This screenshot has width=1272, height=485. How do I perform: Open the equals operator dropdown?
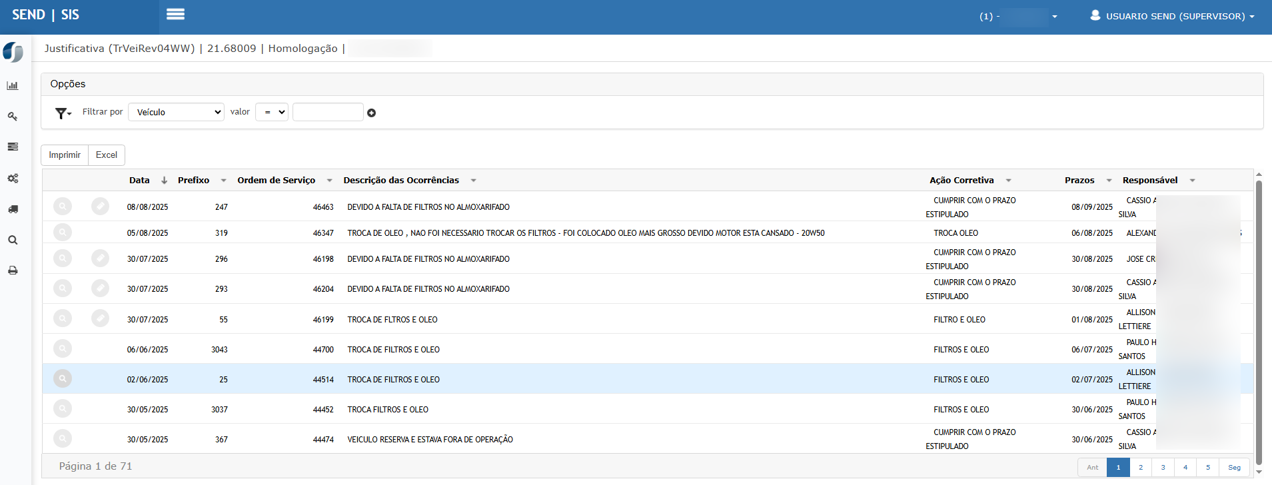(272, 112)
